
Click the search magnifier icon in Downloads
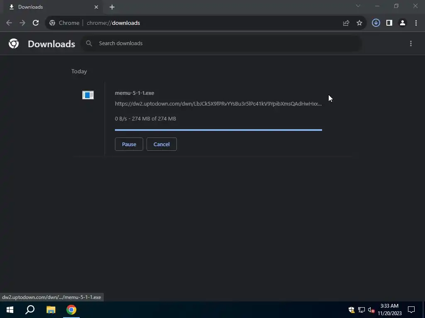point(89,43)
